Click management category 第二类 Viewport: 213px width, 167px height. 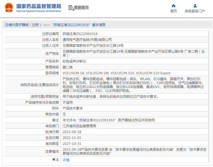point(67,67)
